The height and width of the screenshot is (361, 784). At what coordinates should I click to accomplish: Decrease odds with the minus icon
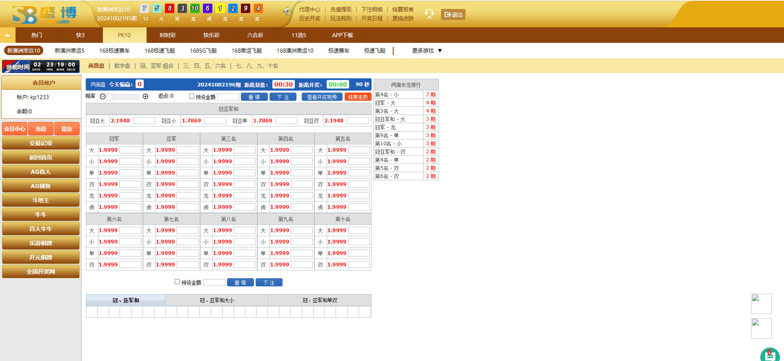tap(103, 97)
